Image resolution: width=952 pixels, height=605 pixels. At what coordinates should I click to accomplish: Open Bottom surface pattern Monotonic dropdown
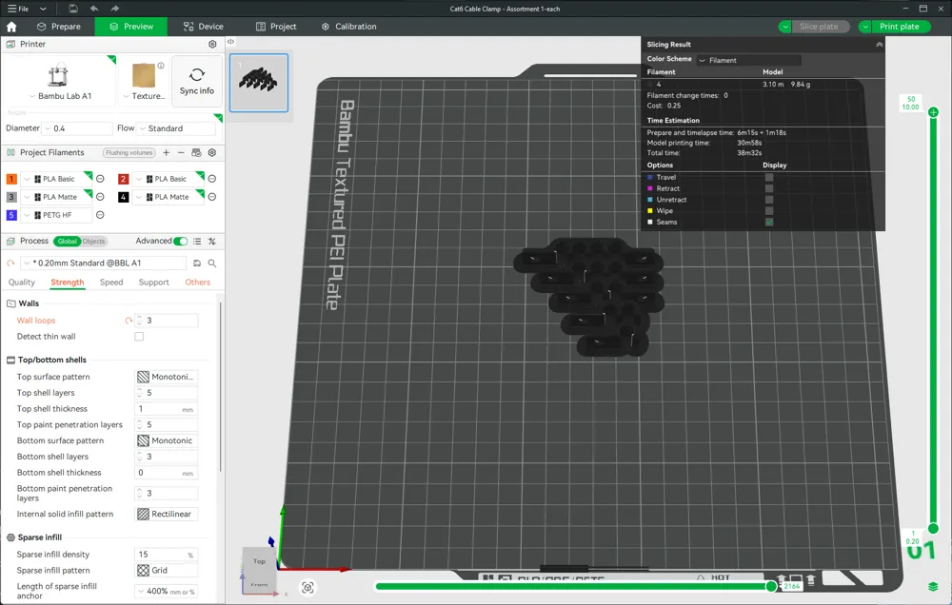coord(167,441)
